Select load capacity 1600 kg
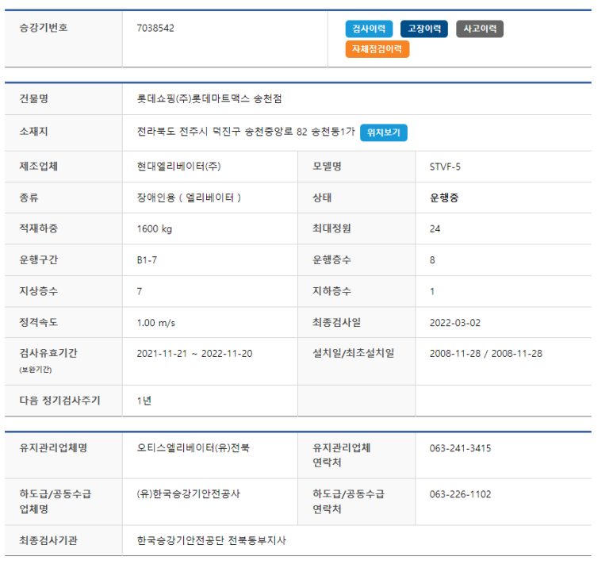 pyautogui.click(x=155, y=229)
